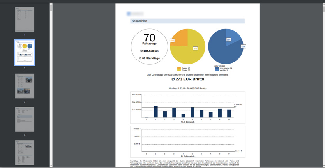Click the Ø 273 EUR Brutto price text
This screenshot has height=168, width=325.
(x=187, y=79)
